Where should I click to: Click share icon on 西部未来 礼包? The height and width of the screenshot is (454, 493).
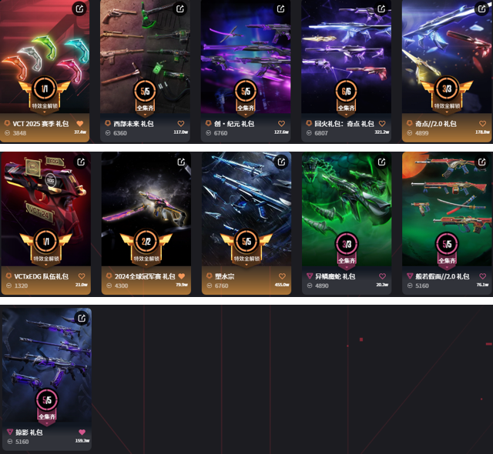coord(180,8)
